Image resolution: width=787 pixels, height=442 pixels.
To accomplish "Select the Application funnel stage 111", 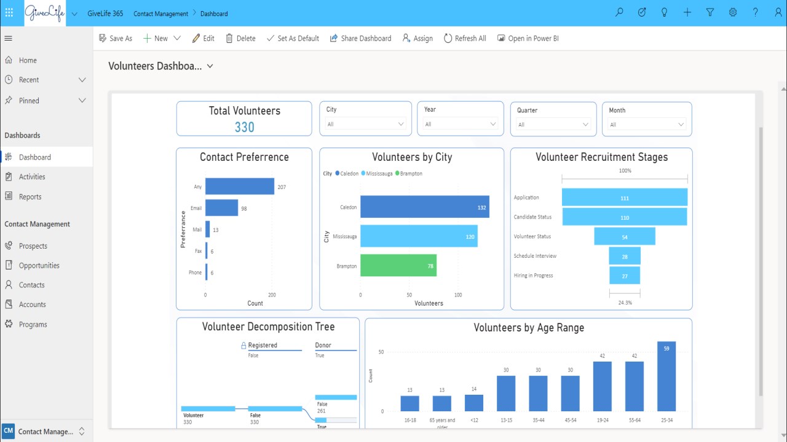I will pos(625,198).
